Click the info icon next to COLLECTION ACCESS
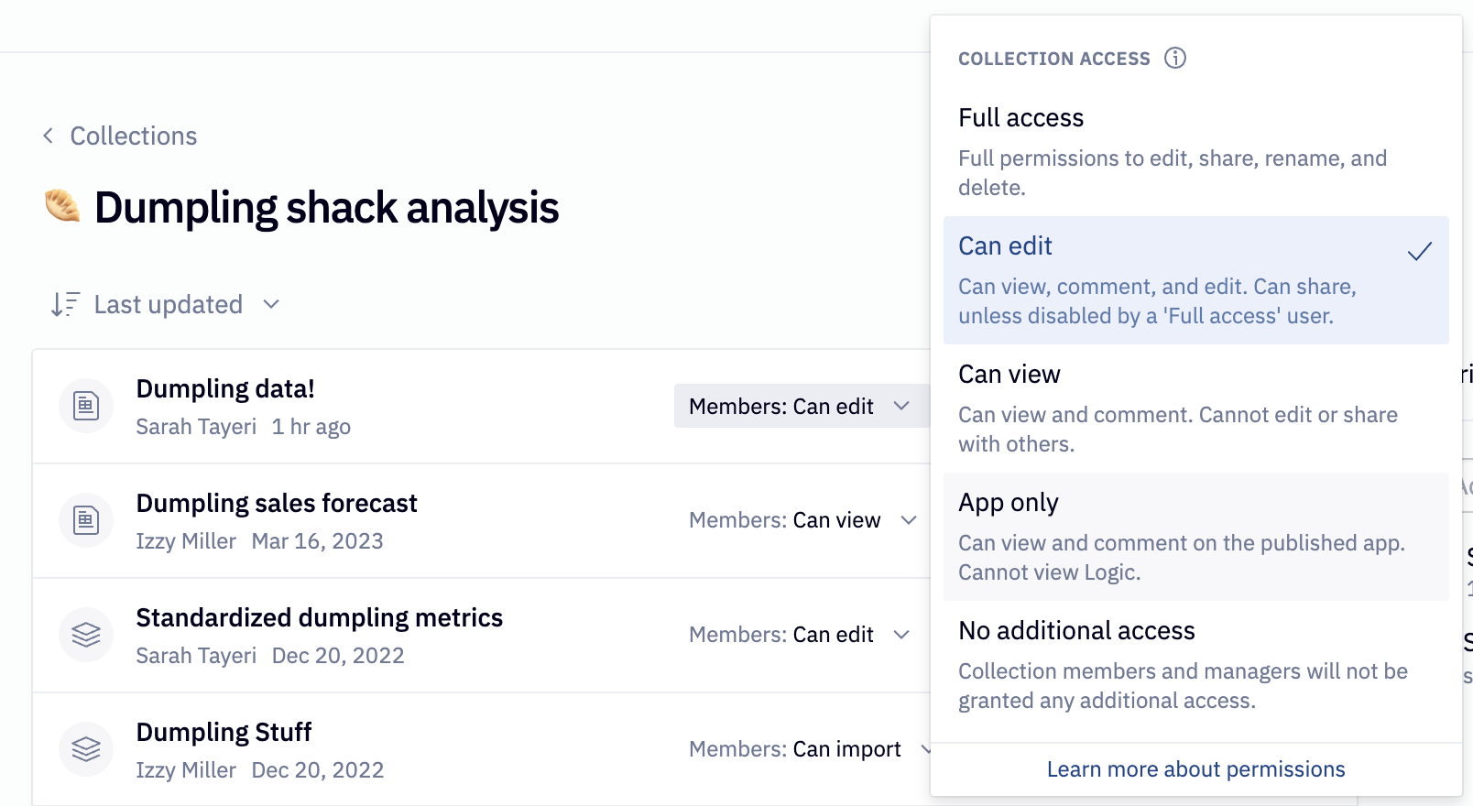 1175,58
